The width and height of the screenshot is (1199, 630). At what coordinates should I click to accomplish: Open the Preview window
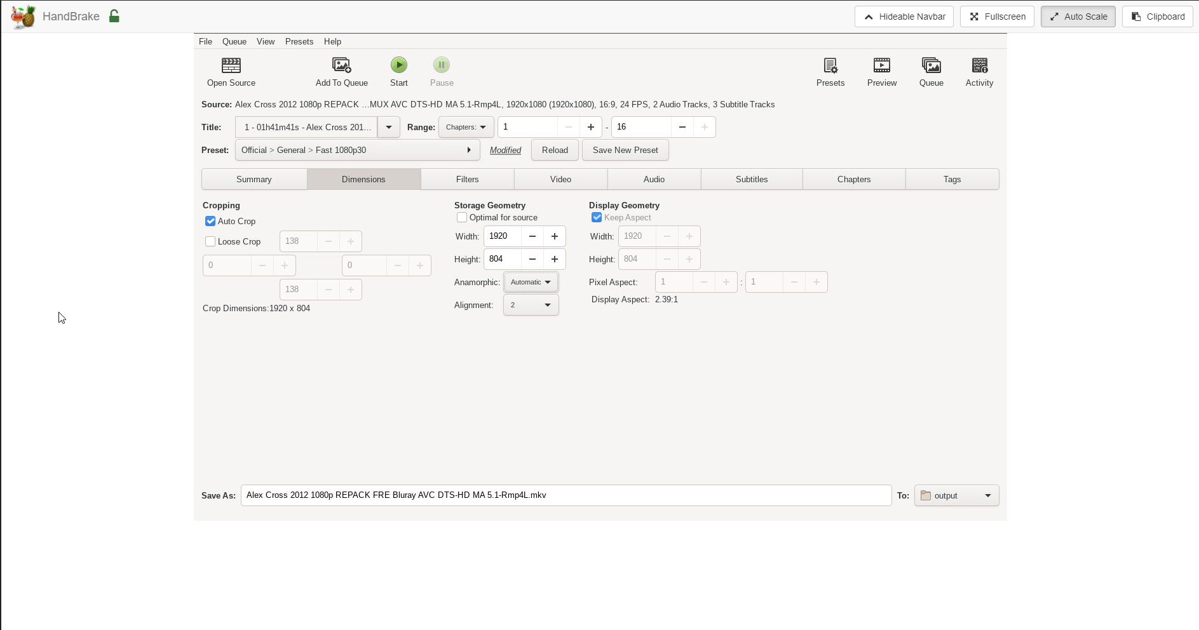point(881,70)
